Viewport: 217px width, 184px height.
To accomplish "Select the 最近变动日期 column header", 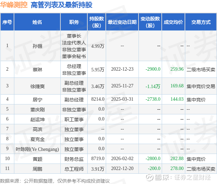I will tap(122, 22).
